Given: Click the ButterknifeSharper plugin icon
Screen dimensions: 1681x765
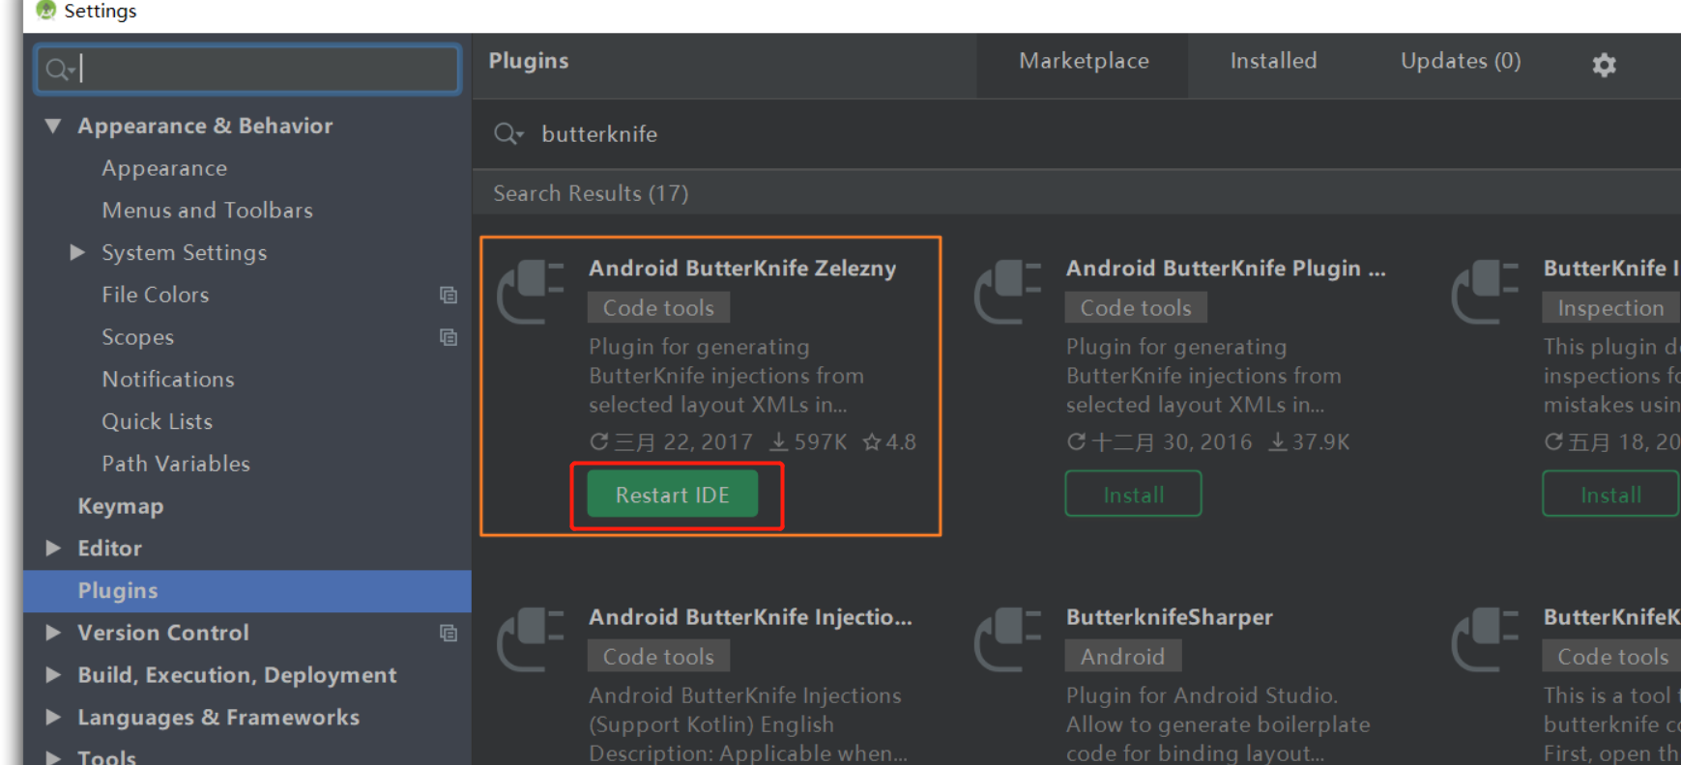Looking at the screenshot, I should pos(1007,639).
